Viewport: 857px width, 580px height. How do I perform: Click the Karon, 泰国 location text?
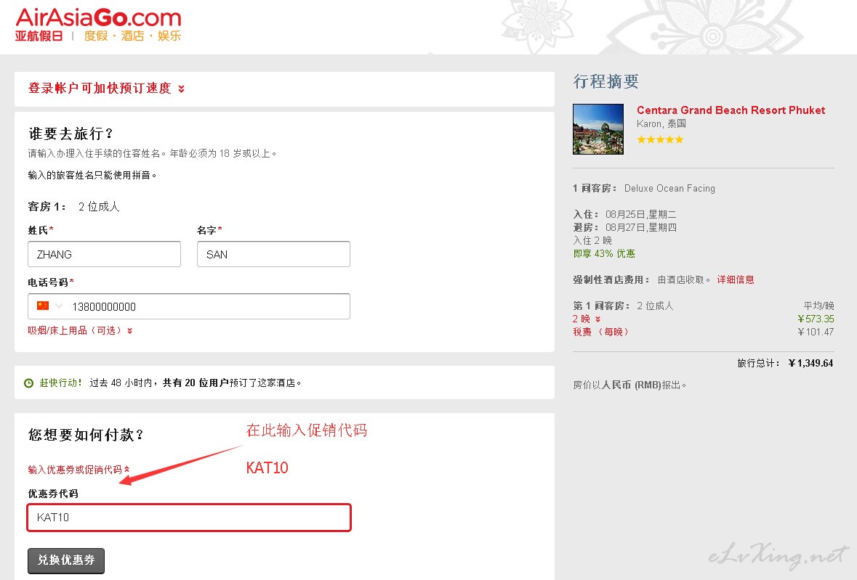pos(661,124)
